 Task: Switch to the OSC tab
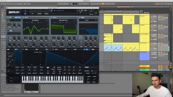[x=25, y=12]
